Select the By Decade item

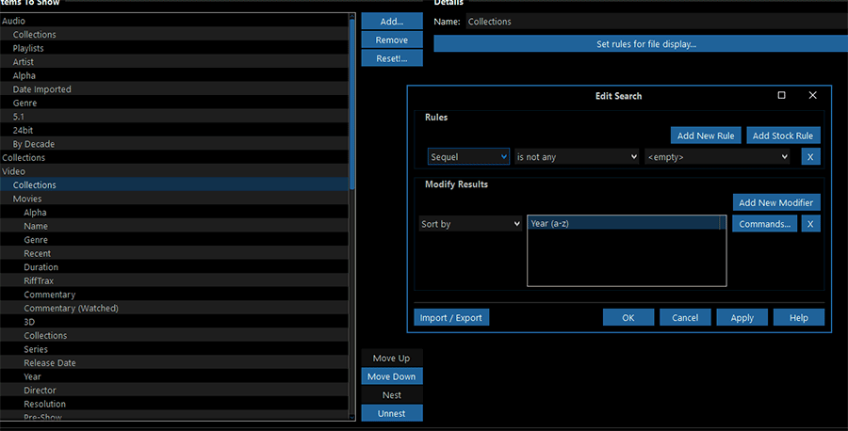click(x=174, y=144)
